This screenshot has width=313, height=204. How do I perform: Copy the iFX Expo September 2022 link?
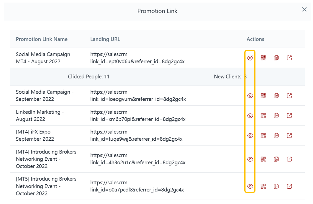(276, 136)
